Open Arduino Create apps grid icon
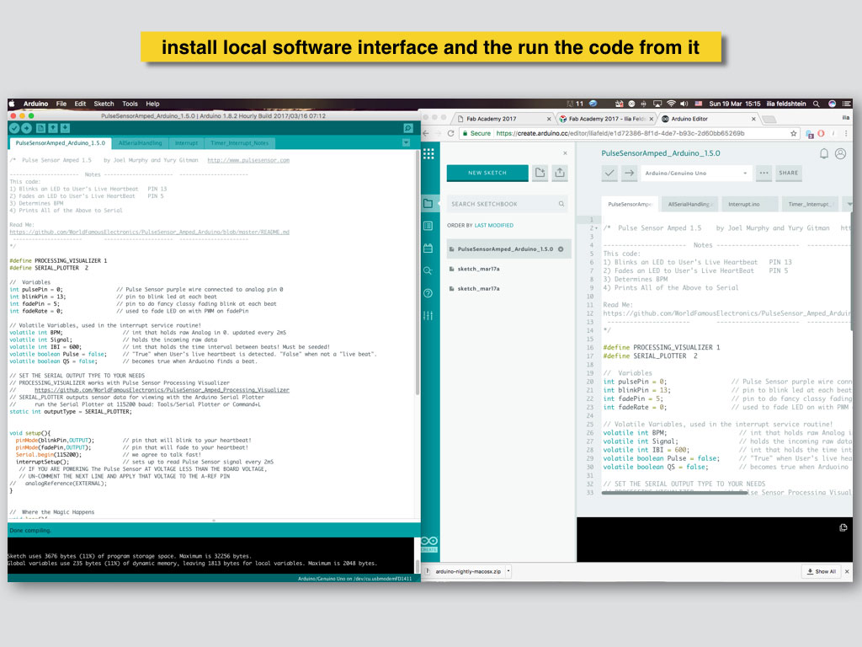 pos(428,153)
